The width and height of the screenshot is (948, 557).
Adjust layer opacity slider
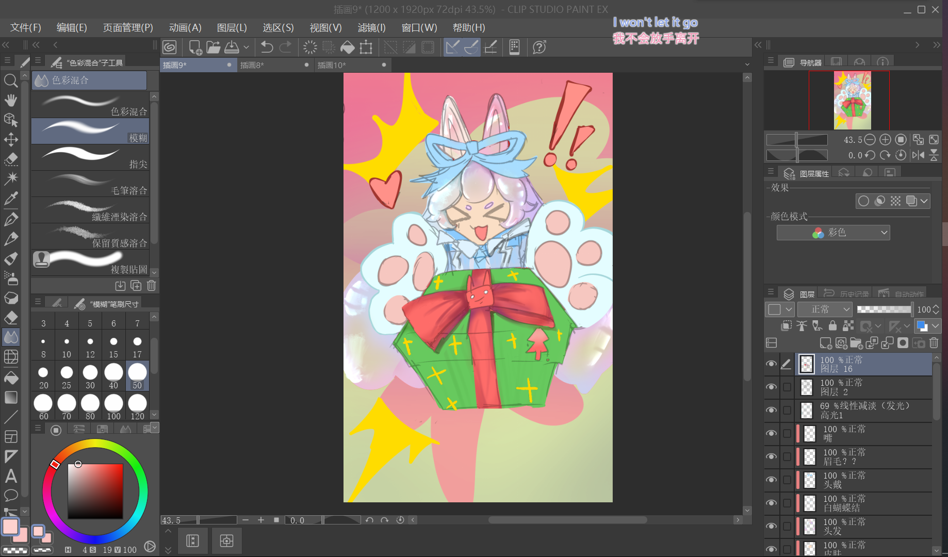point(884,309)
